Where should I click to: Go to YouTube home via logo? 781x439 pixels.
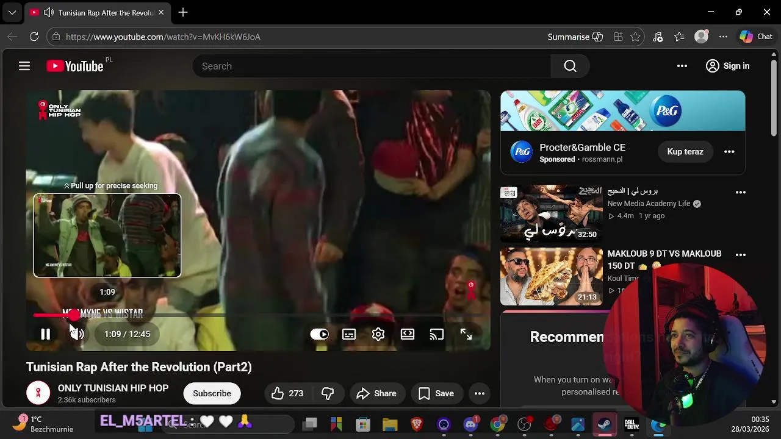pos(75,66)
